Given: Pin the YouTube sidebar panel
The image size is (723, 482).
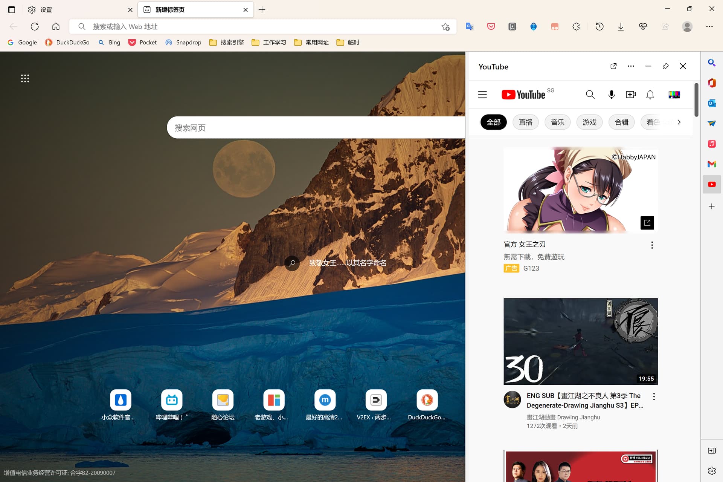Looking at the screenshot, I should pyautogui.click(x=665, y=66).
